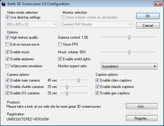Open the 800 x 600 x 32 resolution dropdown
This screenshot has height=126, width=164.
[x=31, y=24]
